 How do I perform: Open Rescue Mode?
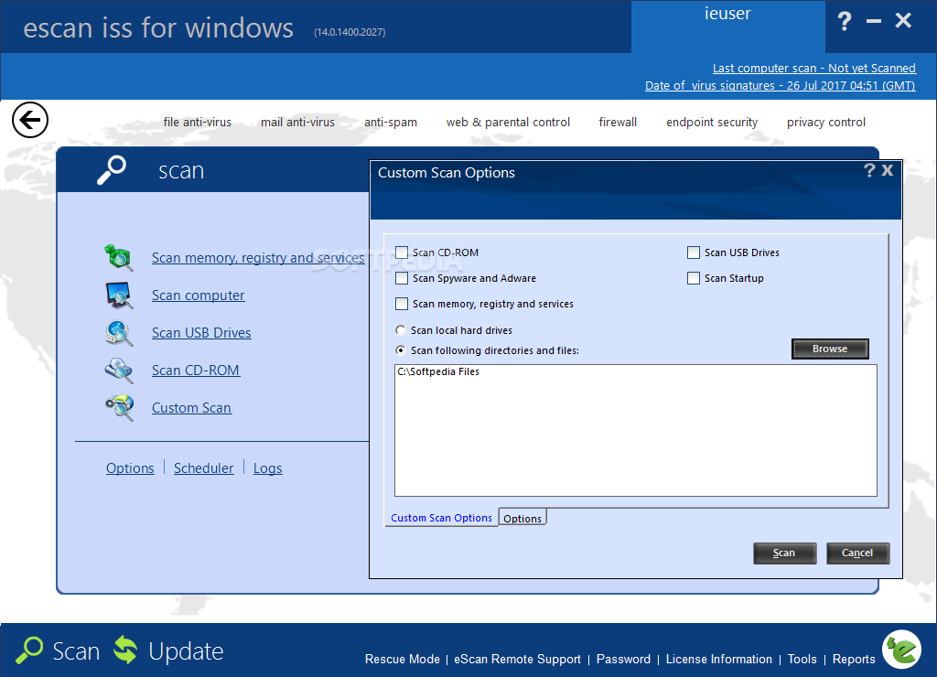tap(403, 659)
